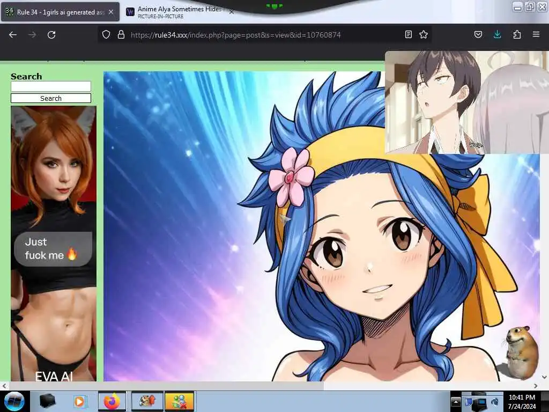549x412 pixels.
Task: Toggle reader view icon in address bar
Action: (x=408, y=34)
